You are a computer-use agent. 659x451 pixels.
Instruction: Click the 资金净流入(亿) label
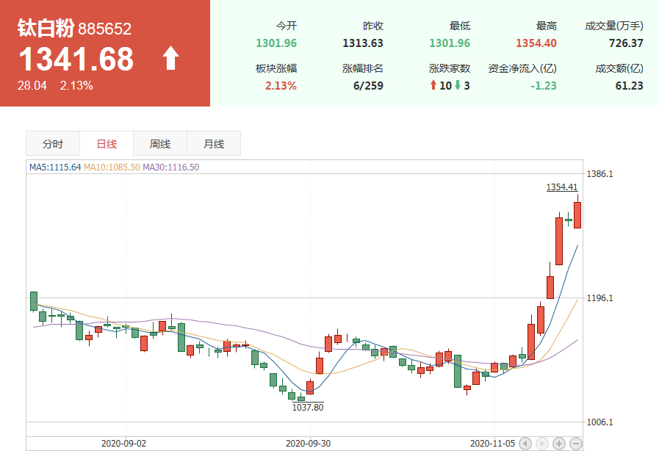[x=522, y=68]
